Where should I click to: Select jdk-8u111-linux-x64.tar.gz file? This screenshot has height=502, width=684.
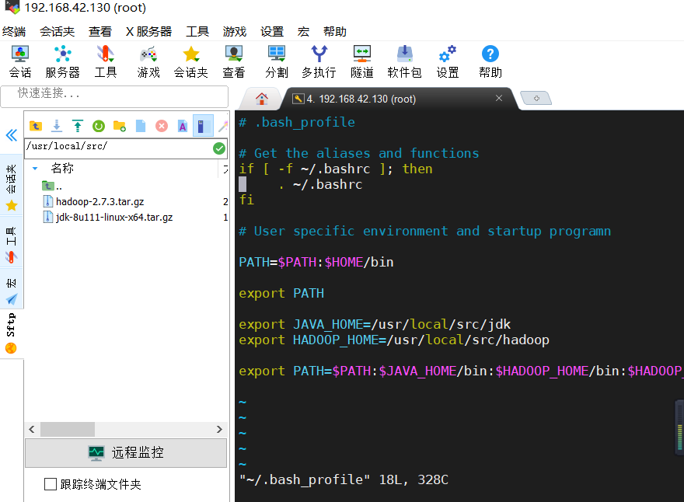[x=114, y=218]
